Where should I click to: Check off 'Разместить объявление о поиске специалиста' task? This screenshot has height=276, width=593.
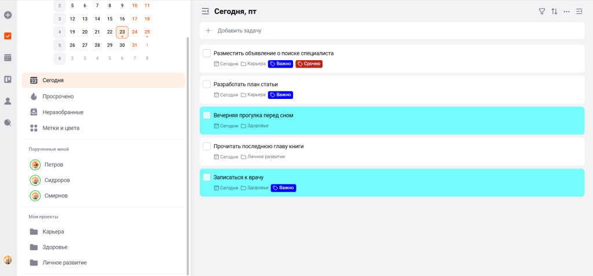tap(207, 53)
